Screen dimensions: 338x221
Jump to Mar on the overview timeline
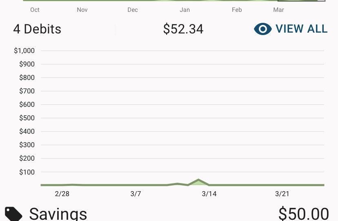tap(278, 10)
